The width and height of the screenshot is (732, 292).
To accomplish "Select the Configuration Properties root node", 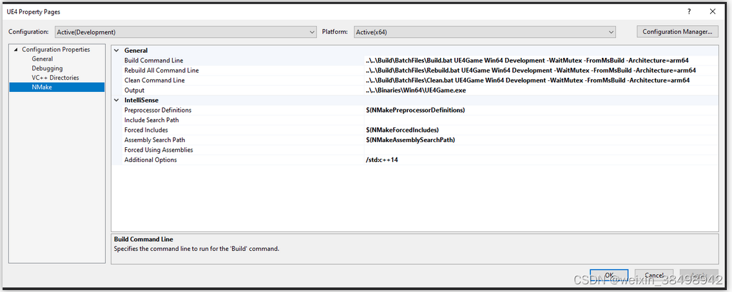I will coord(56,50).
